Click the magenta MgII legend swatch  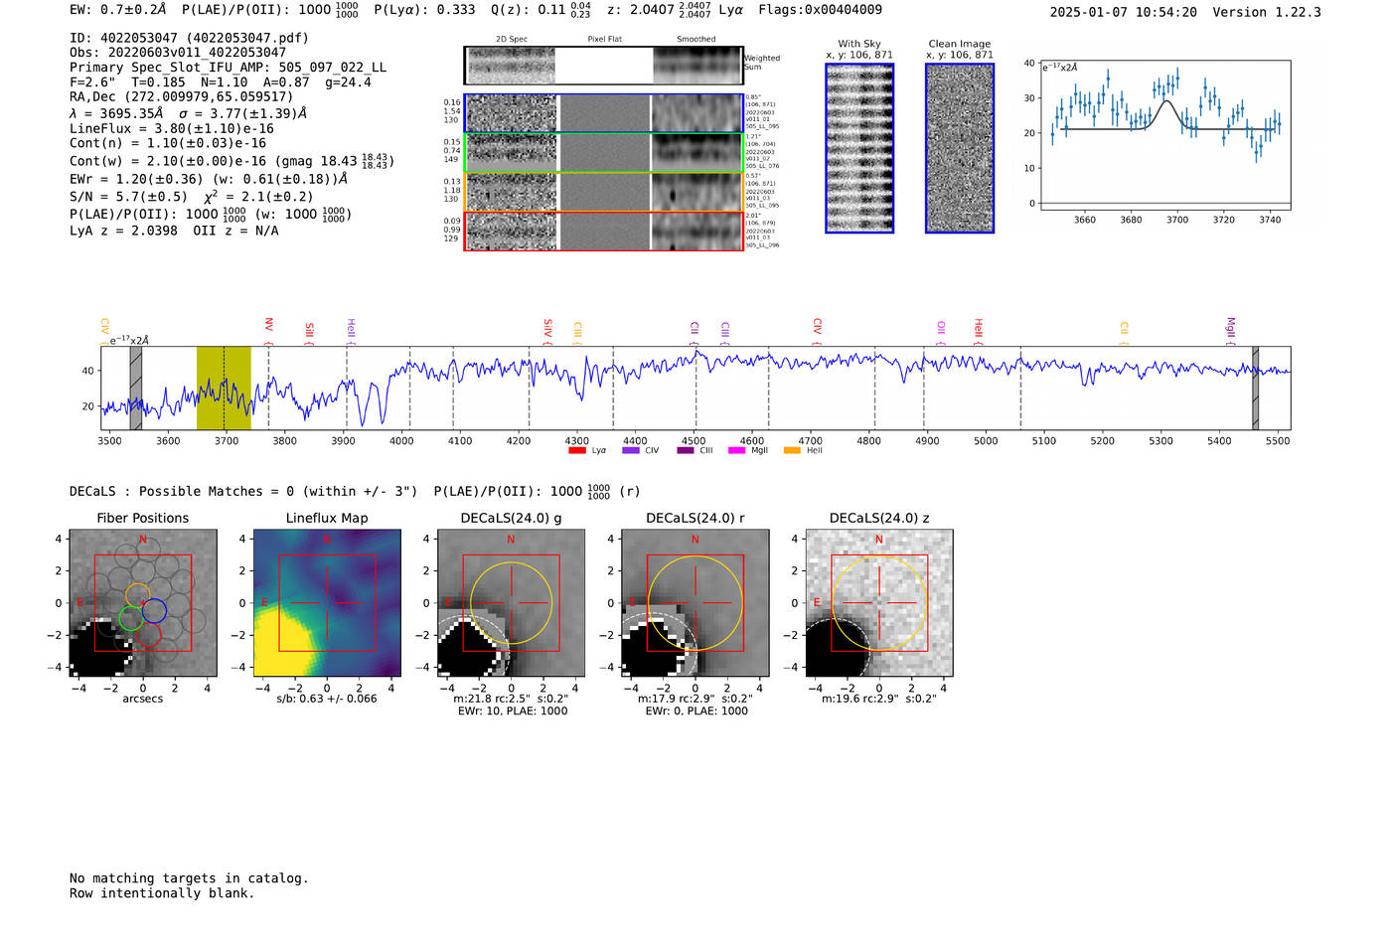(x=737, y=451)
